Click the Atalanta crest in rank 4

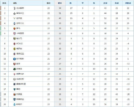14,24
